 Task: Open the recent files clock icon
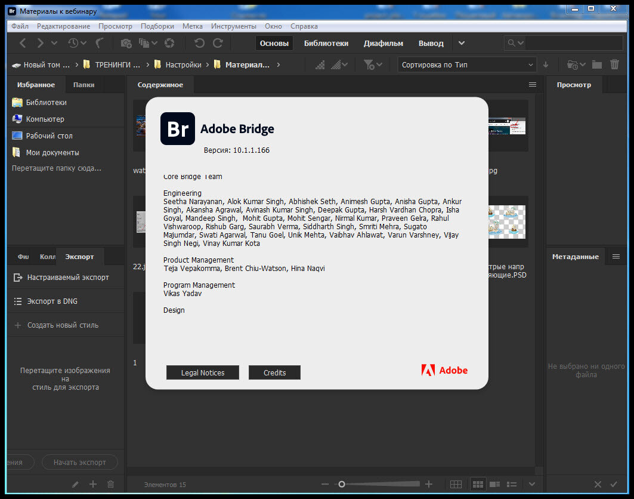pos(73,43)
